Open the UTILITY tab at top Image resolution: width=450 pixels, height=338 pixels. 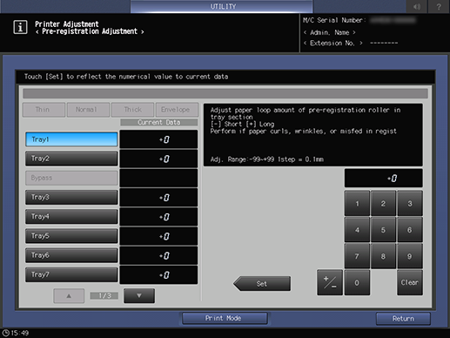[x=222, y=6]
